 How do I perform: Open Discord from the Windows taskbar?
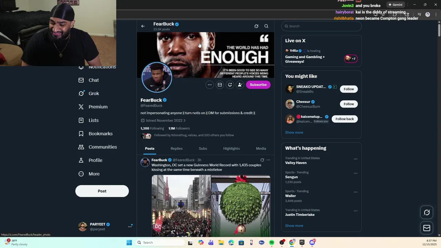coord(312,242)
